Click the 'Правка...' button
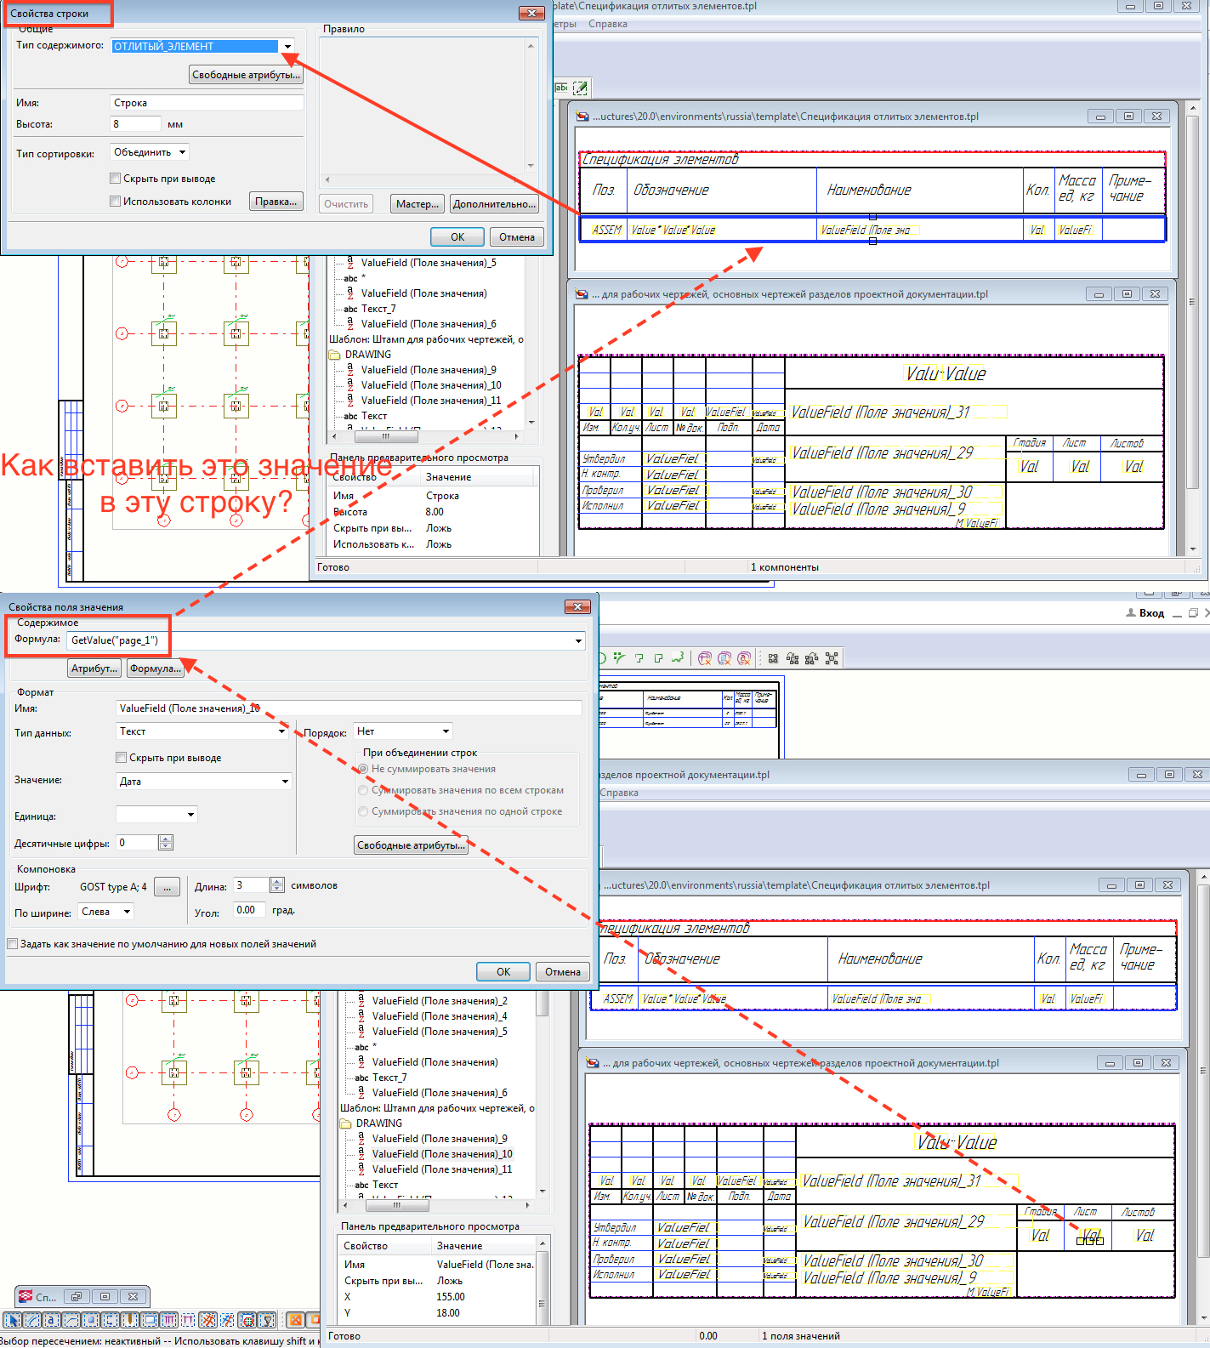1210x1348 pixels. [x=276, y=202]
